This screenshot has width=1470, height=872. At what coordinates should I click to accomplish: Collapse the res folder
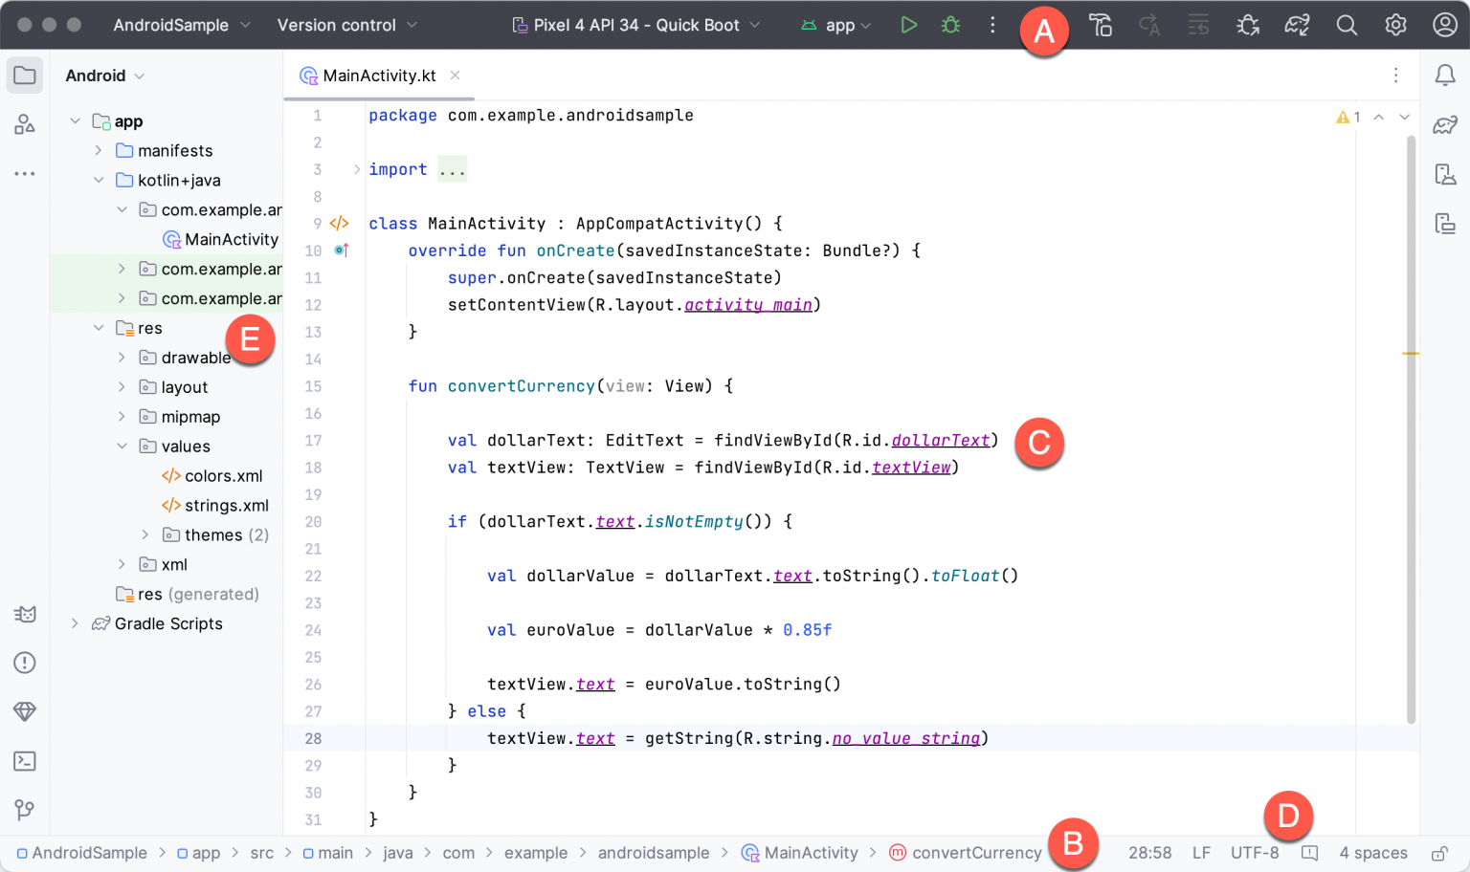98,327
